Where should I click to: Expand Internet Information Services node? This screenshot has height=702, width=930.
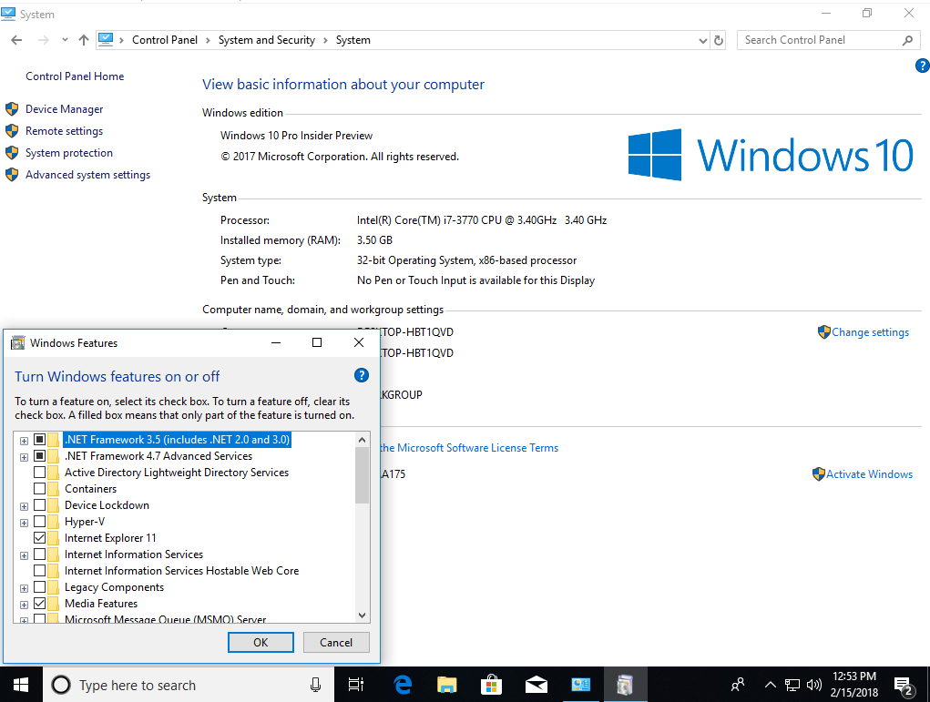[24, 555]
